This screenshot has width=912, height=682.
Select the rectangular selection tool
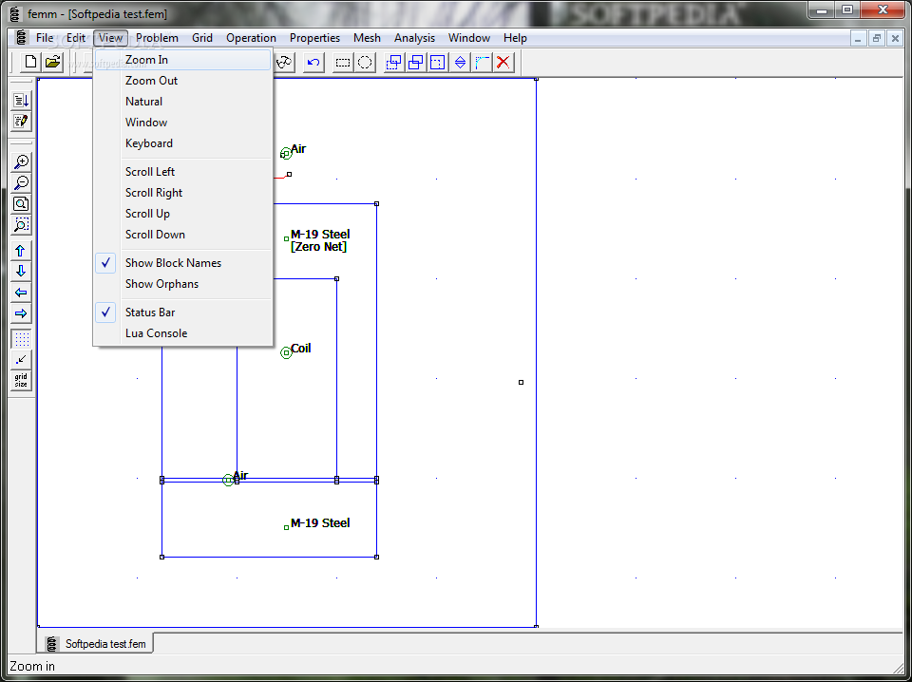[343, 62]
